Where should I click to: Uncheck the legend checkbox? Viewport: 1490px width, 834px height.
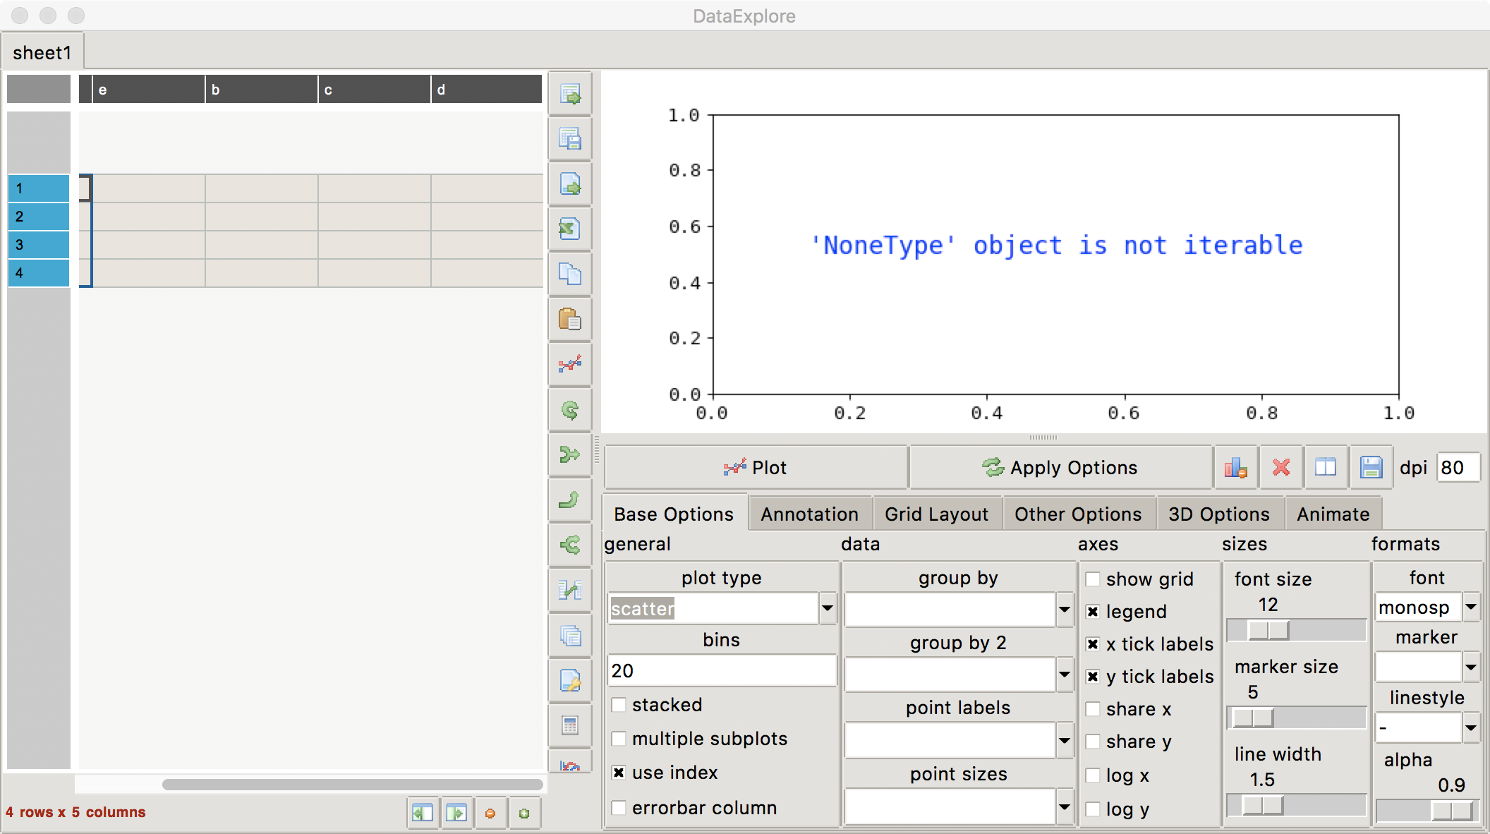tap(1093, 612)
